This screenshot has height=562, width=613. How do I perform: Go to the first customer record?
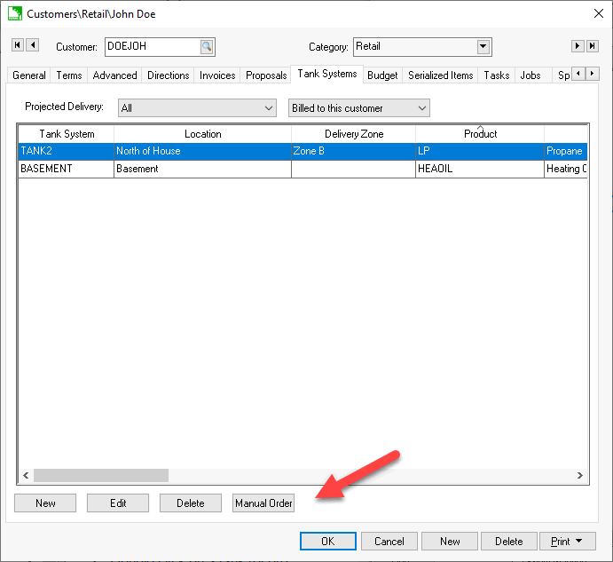coord(18,45)
